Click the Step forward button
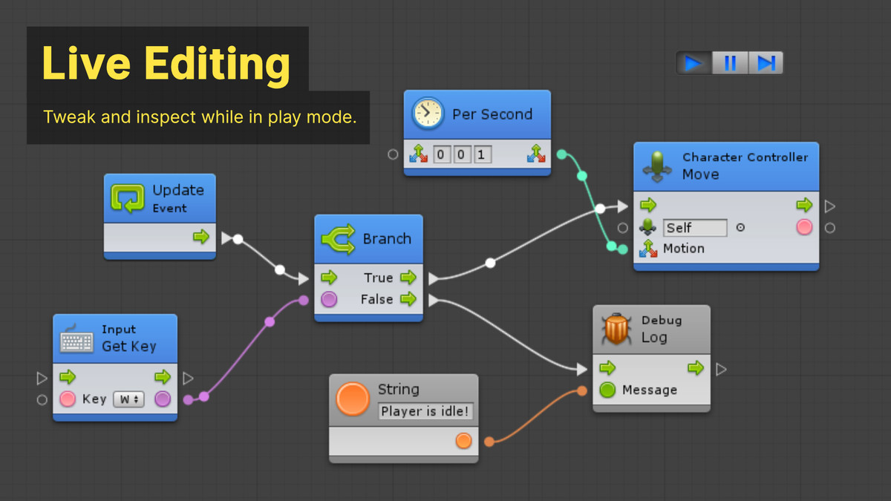 [766, 63]
